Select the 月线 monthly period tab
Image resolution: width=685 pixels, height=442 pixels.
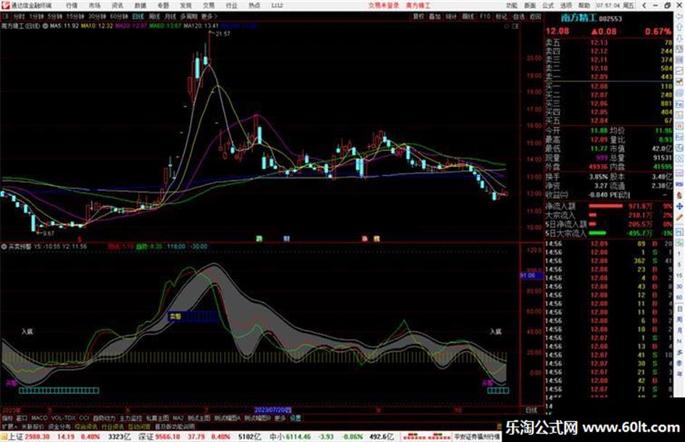click(x=170, y=16)
